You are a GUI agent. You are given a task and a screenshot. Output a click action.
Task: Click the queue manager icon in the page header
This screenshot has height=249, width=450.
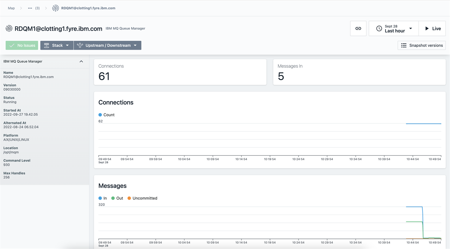pyautogui.click(x=8, y=28)
